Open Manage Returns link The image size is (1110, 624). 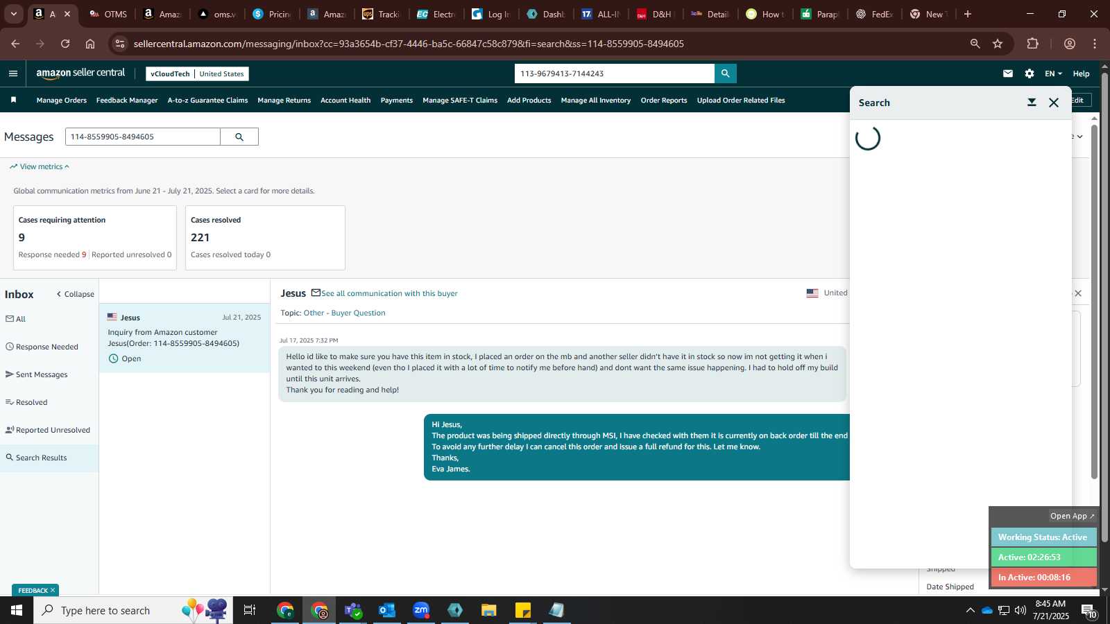(284, 100)
